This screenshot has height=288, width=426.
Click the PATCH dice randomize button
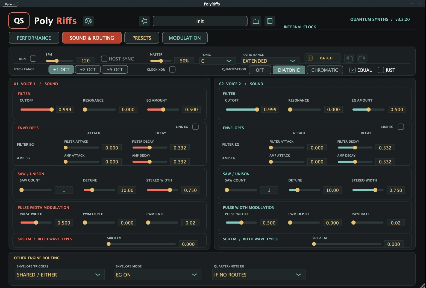[x=322, y=58]
